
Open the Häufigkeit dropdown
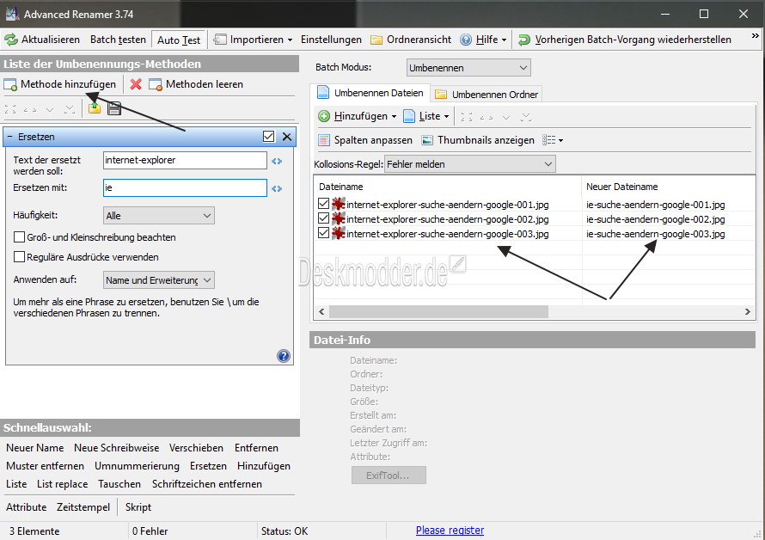click(x=159, y=215)
